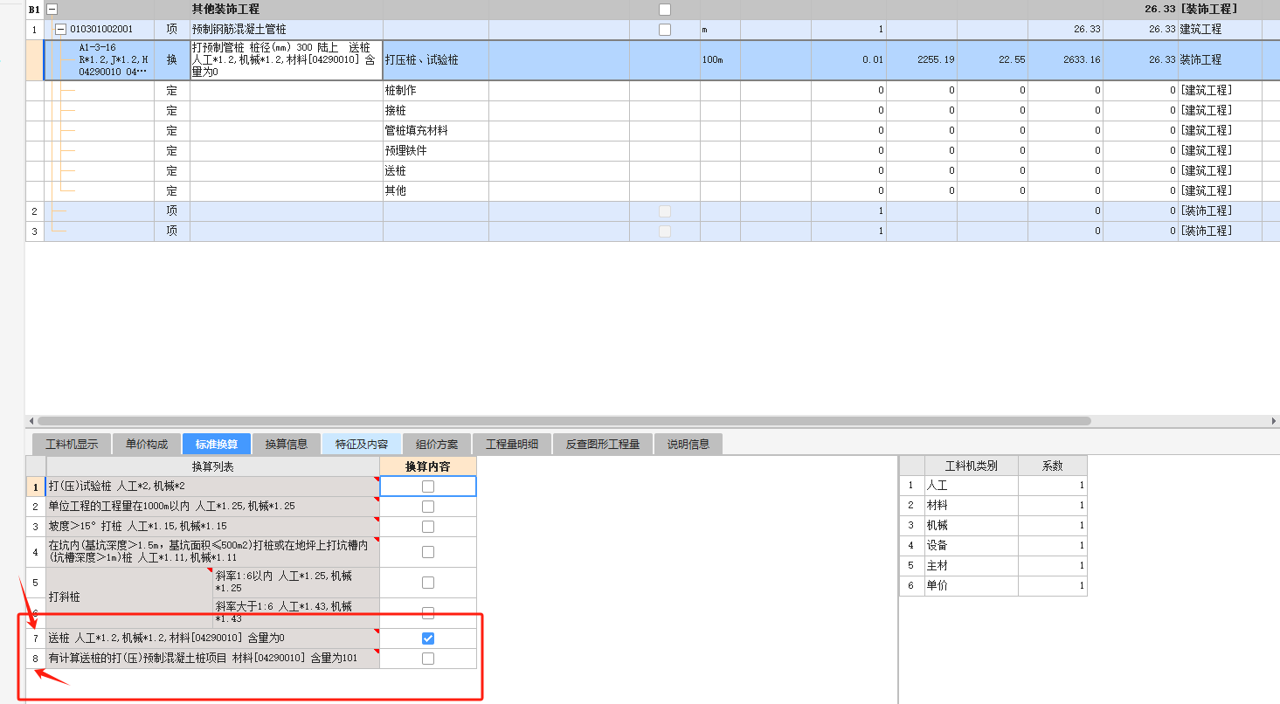Edit the 机械 coefficient cell
The height and width of the screenshot is (704, 1280).
coord(1053,526)
